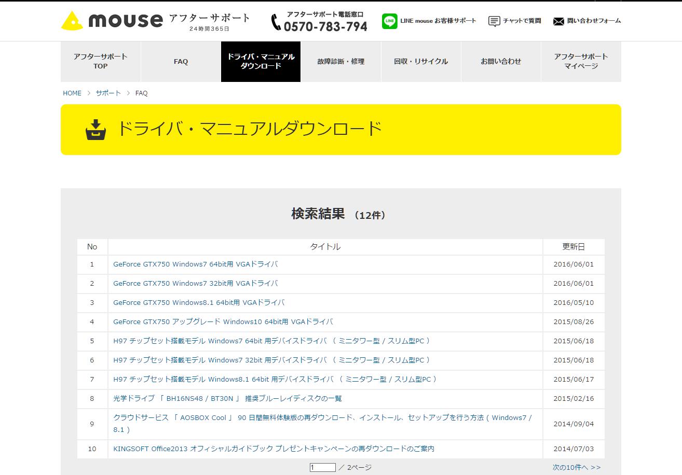Open 故障診断・修理 tab
The width and height of the screenshot is (682, 475).
tap(341, 61)
